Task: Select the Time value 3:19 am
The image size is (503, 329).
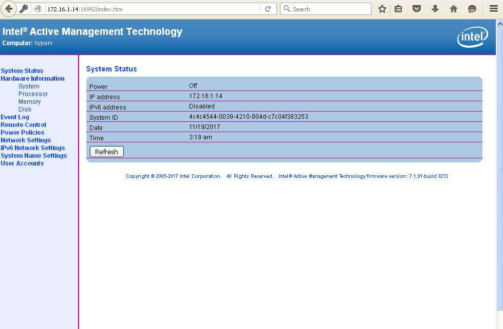Action: (200, 137)
